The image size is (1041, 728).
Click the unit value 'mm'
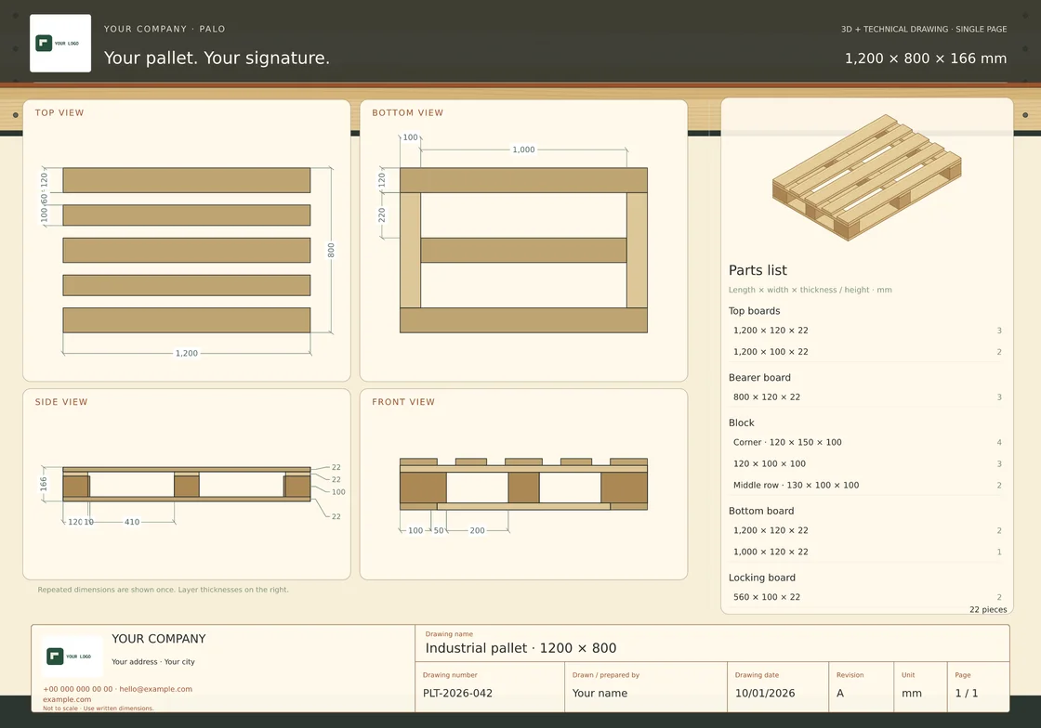[912, 693]
